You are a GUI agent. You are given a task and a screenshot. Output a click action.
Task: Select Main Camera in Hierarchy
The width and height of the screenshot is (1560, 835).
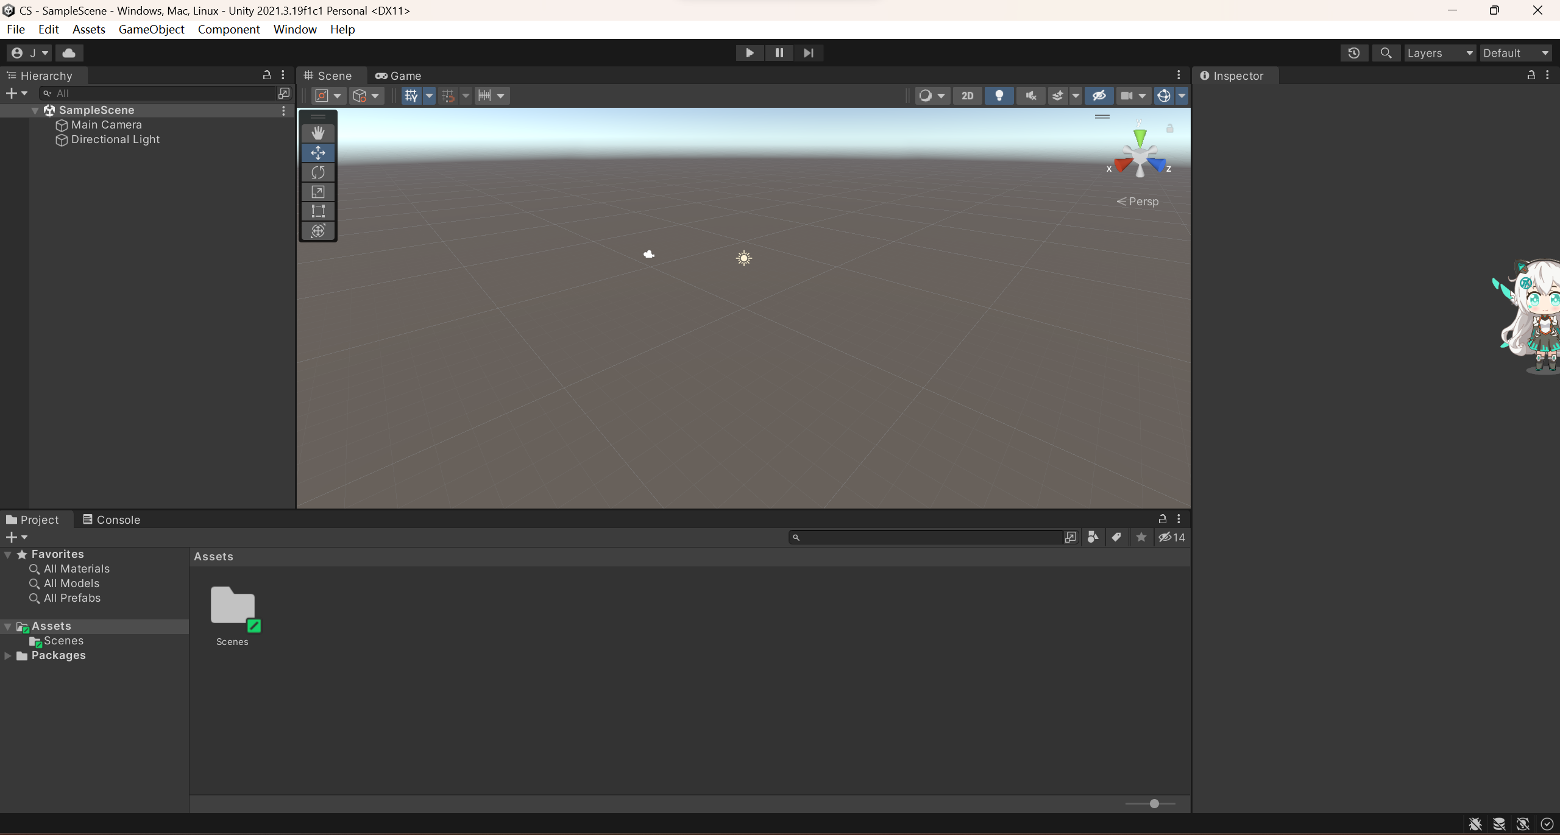pos(107,125)
